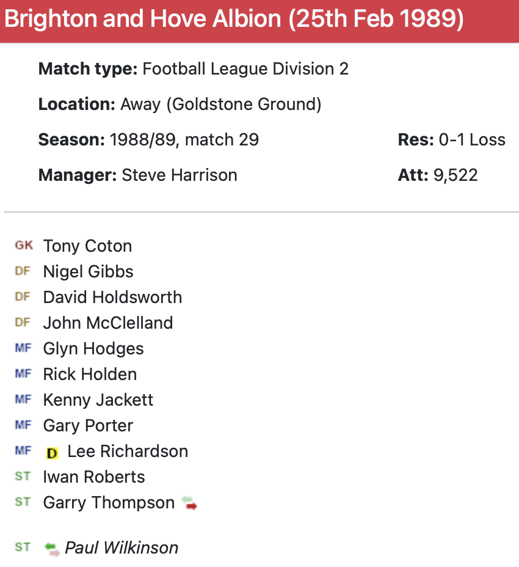Open Tony Coton's player page

tap(87, 246)
